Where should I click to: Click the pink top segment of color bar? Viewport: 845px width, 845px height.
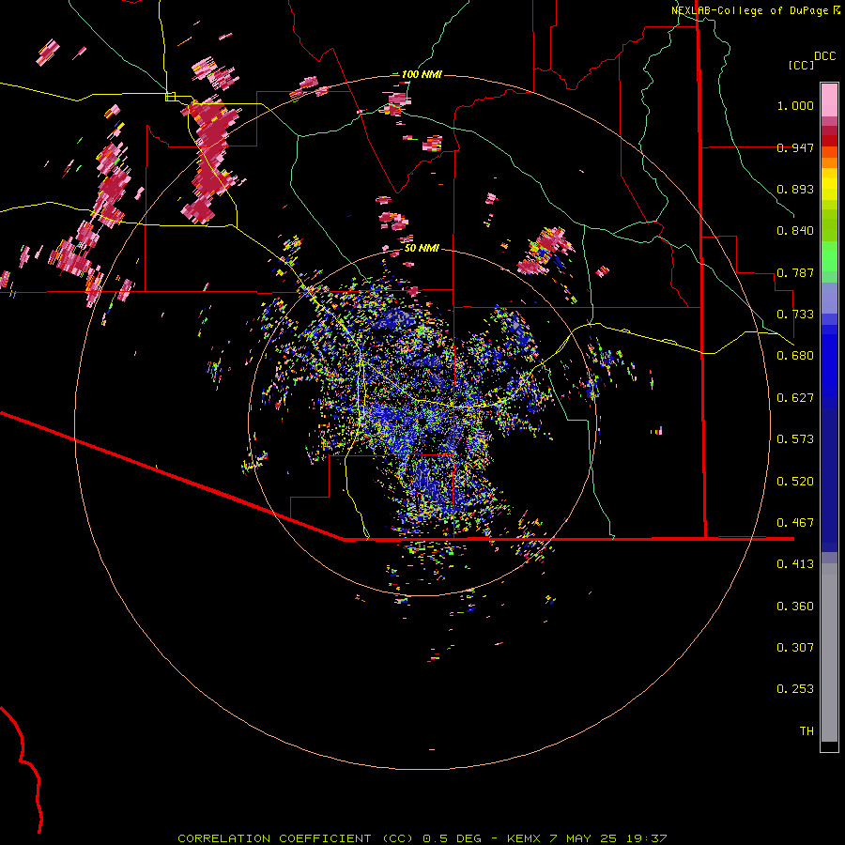point(829,100)
